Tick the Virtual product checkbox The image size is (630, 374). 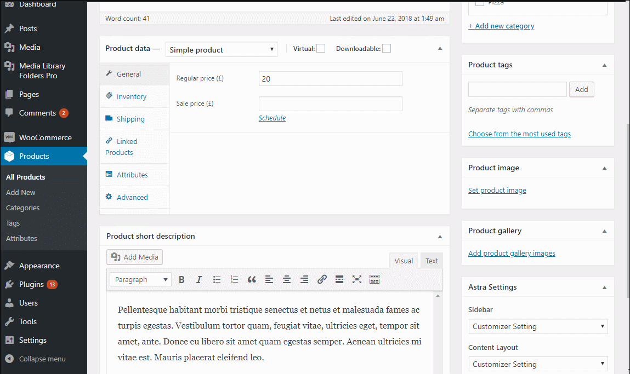click(321, 49)
